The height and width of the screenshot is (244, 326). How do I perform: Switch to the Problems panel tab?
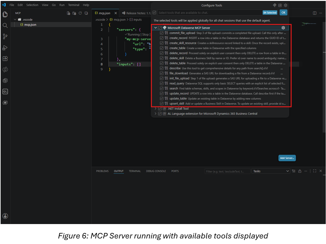(x=102, y=171)
